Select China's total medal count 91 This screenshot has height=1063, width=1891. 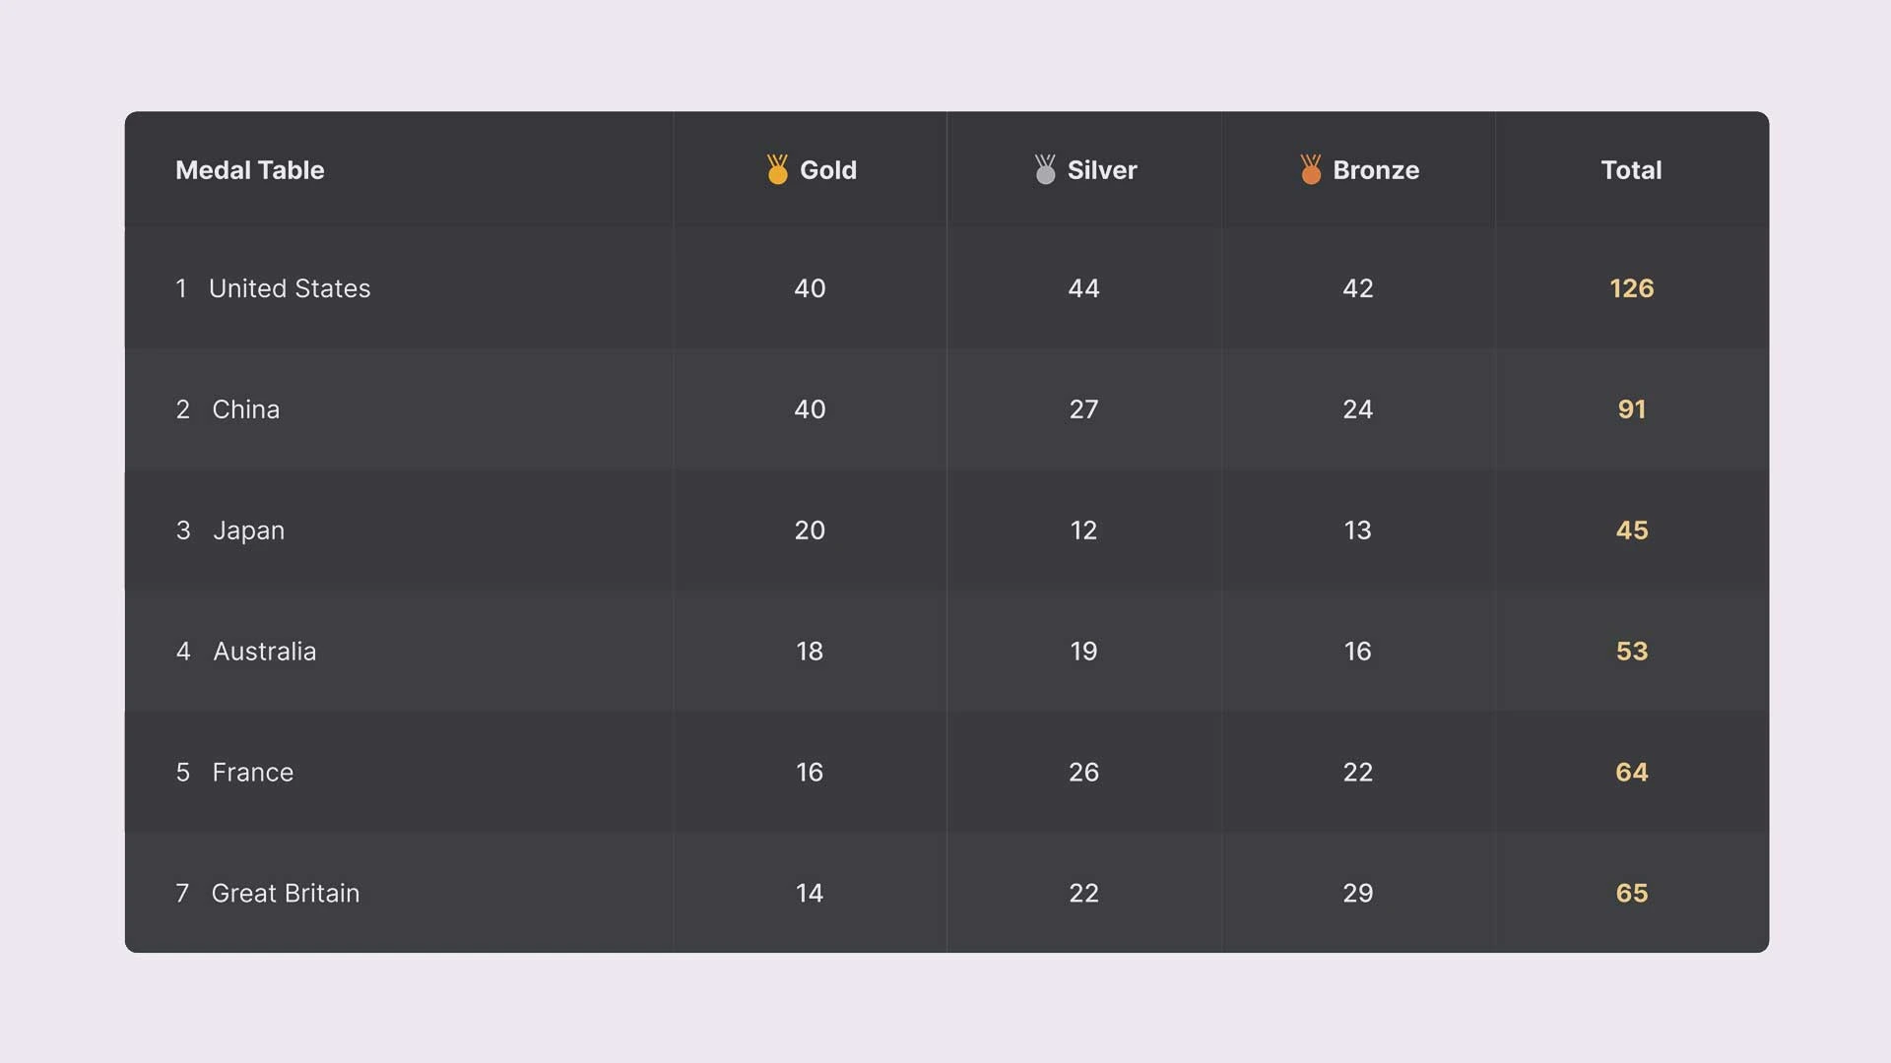[1631, 409]
